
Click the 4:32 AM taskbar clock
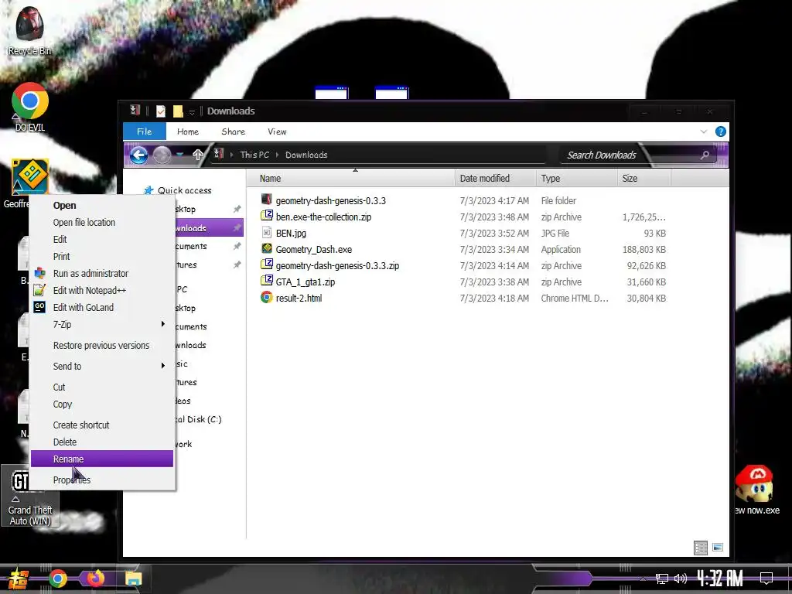[x=720, y=579]
